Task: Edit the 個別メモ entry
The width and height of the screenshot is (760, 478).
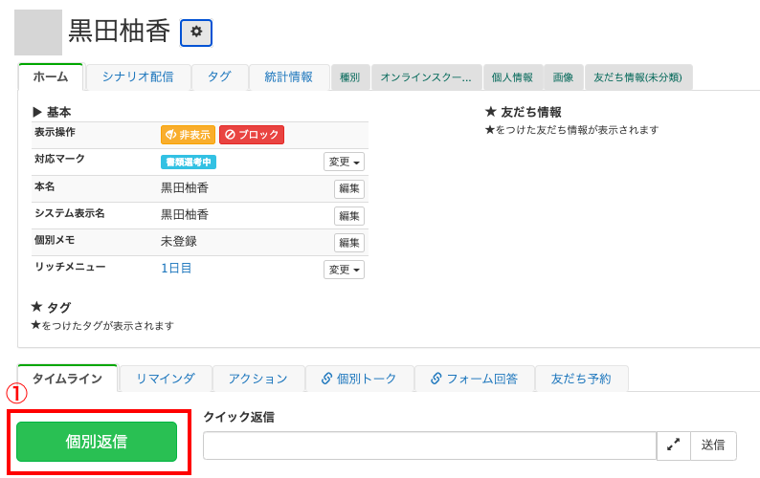Action: tap(348, 243)
